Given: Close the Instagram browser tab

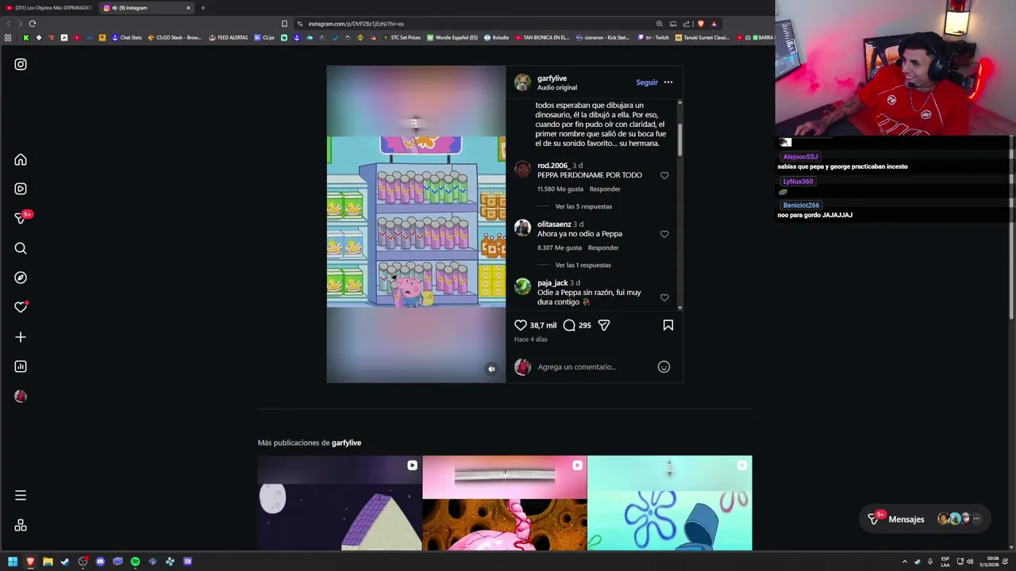Looking at the screenshot, I should click(x=188, y=8).
